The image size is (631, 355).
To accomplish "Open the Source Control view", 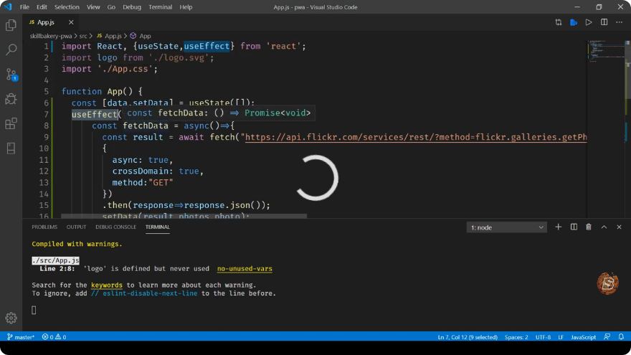I will [11, 75].
